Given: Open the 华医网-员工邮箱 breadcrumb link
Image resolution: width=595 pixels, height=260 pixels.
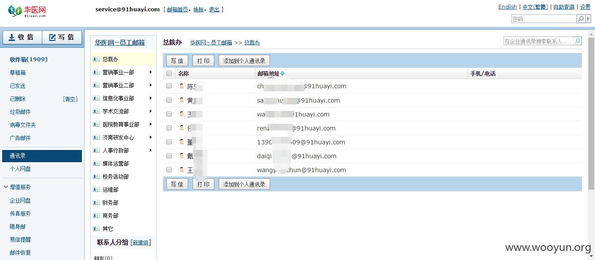Looking at the screenshot, I should [x=211, y=43].
